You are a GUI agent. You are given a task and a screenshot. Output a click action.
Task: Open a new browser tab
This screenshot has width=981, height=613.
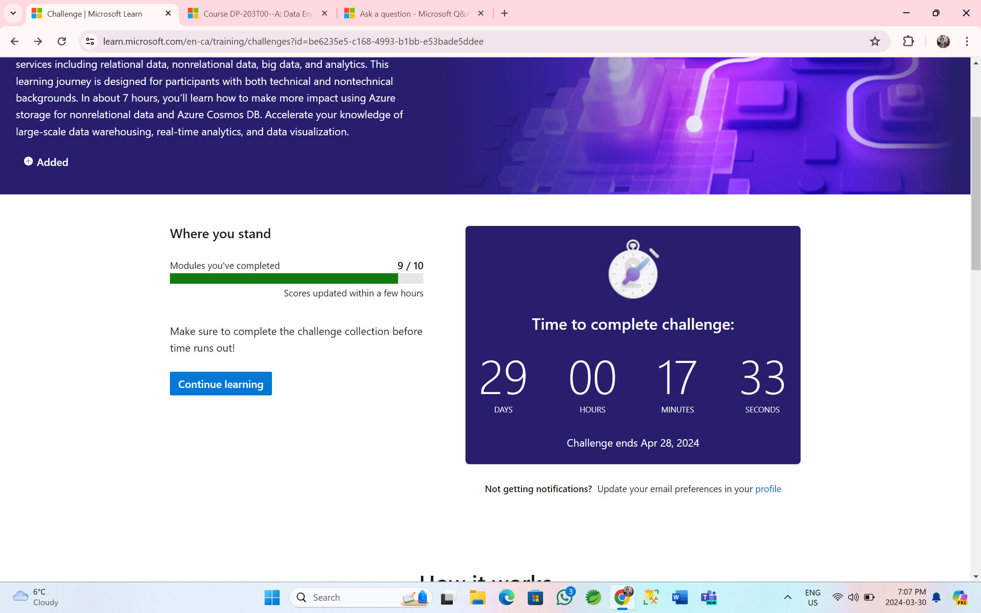pos(505,13)
